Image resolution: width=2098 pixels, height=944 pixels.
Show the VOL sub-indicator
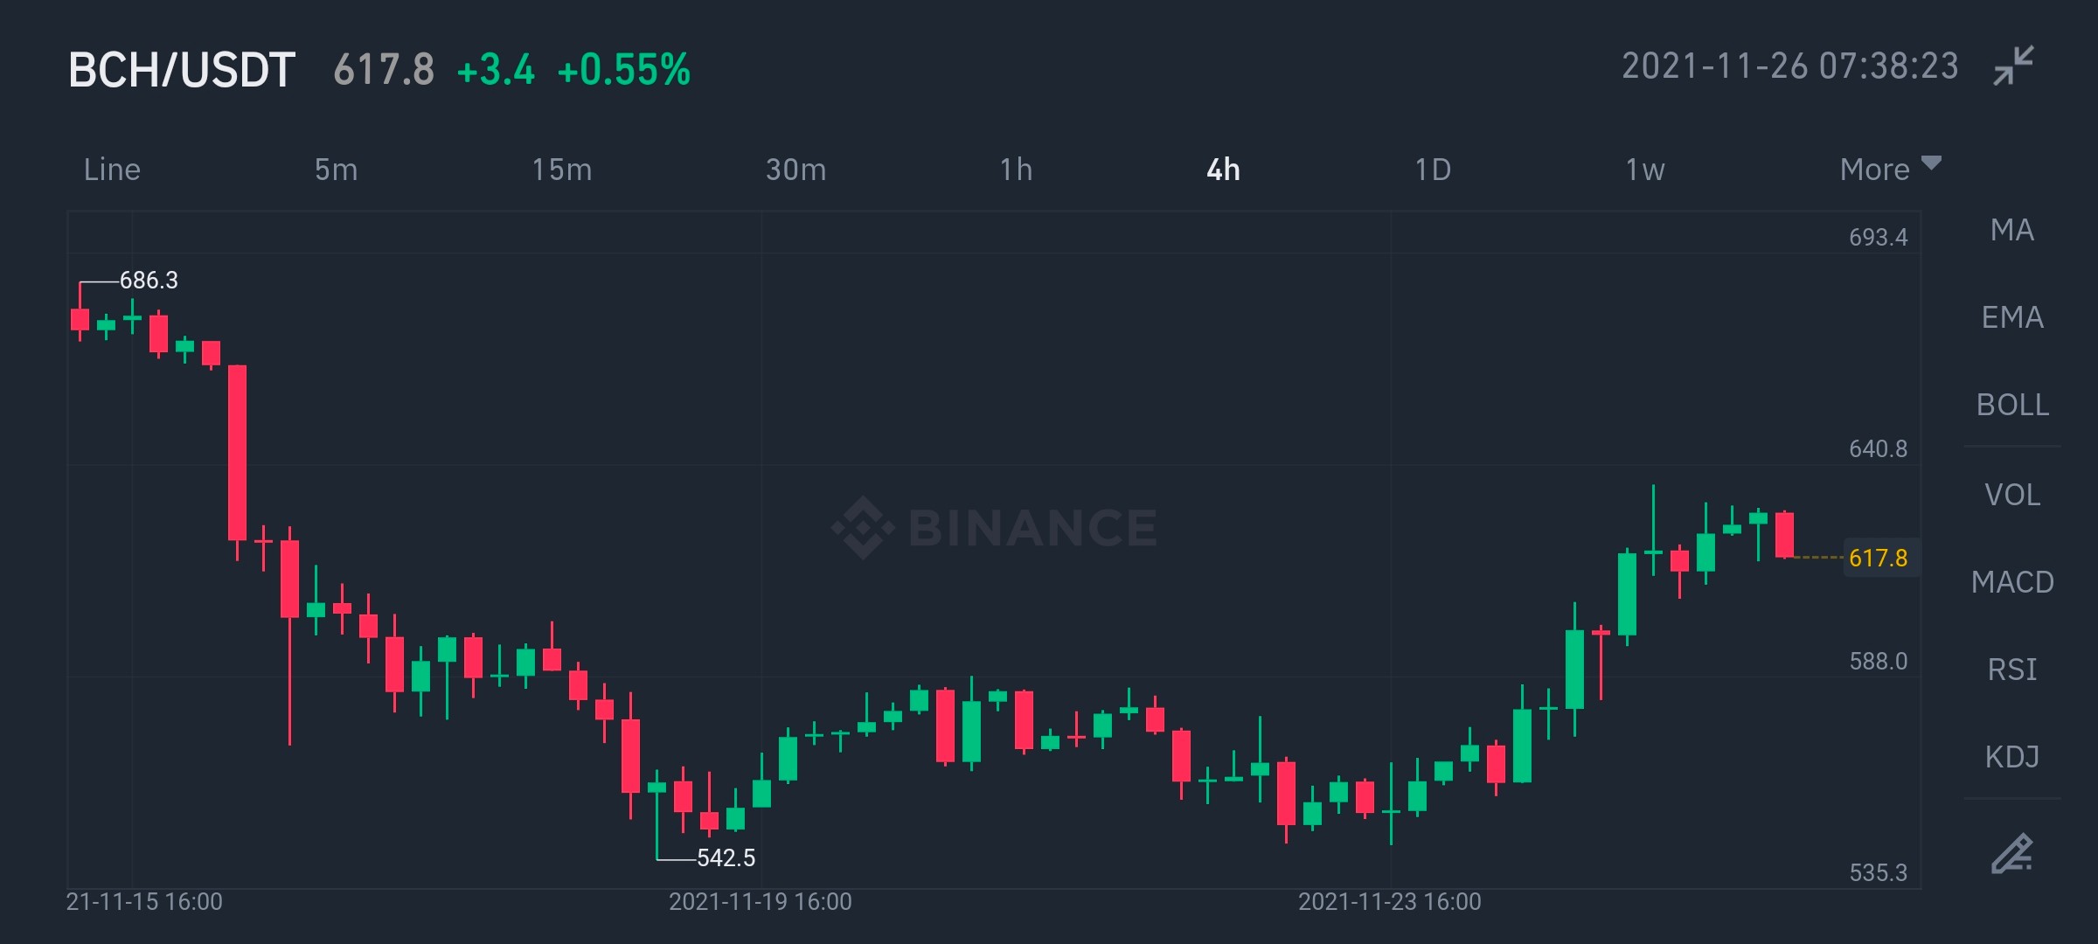(x=2012, y=495)
